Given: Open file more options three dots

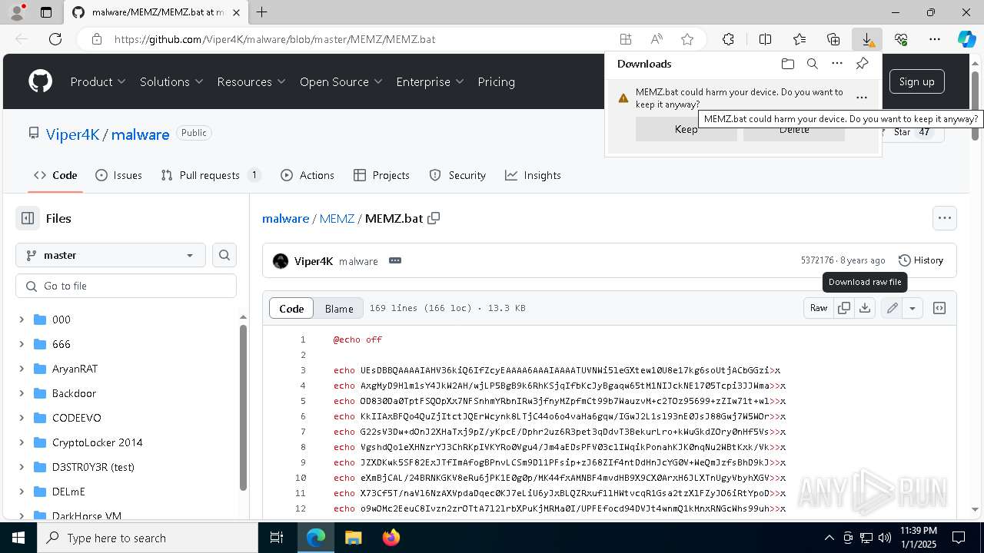Looking at the screenshot, I should click(x=945, y=218).
